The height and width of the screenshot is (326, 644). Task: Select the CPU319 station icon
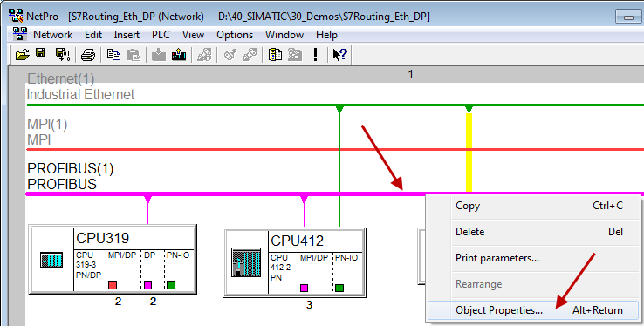pos(51,261)
